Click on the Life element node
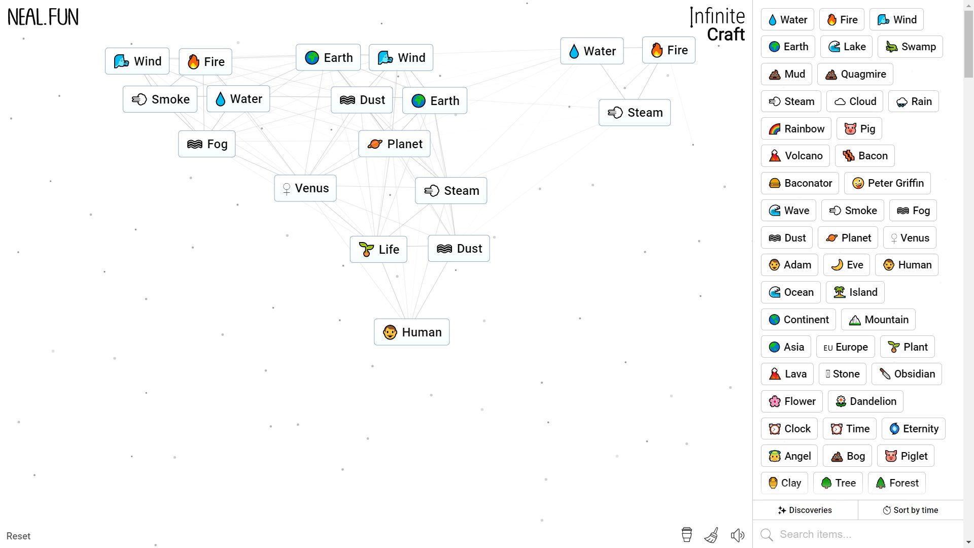The image size is (974, 548). tap(378, 249)
